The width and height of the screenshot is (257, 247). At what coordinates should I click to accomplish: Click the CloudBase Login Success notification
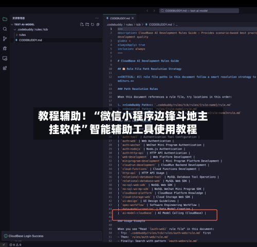52,236
